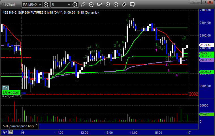Open the alerts A icon menu
Screen dimensions: 215x136
point(116,5)
